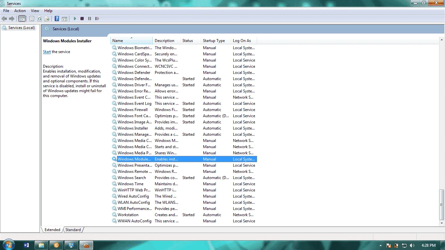Click the volume speaker tray icon
Screen dimensions: 445x250
[412, 245]
